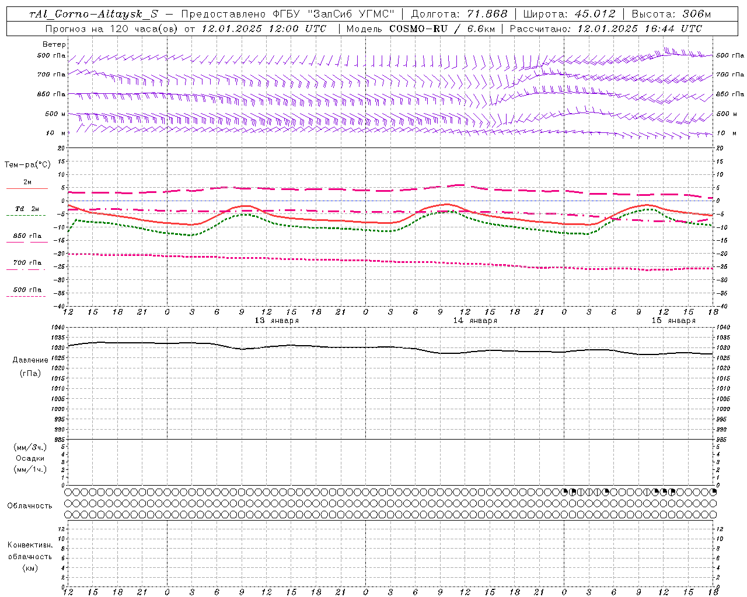Click the 14 января date label

(475, 321)
